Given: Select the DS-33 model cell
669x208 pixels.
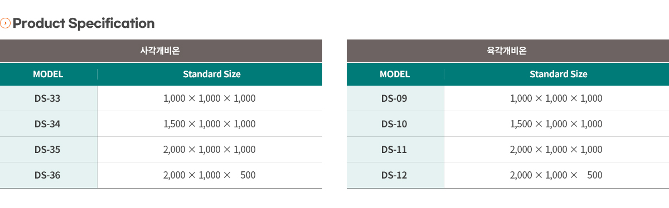Looking at the screenshot, I should point(49,98).
